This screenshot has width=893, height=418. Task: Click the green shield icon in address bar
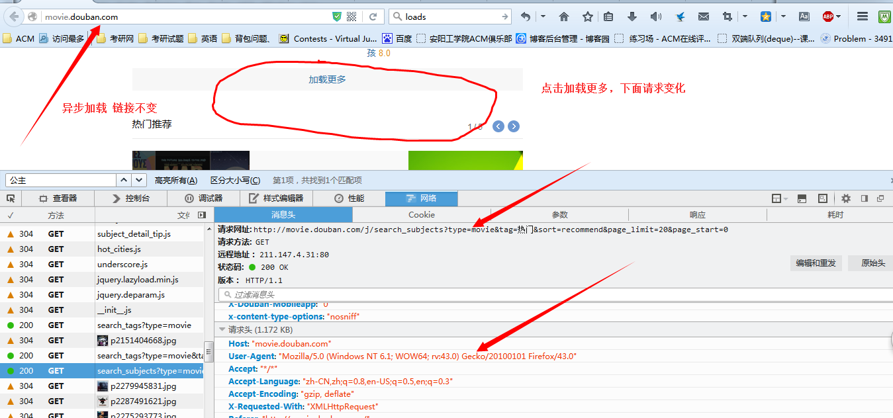coord(337,17)
